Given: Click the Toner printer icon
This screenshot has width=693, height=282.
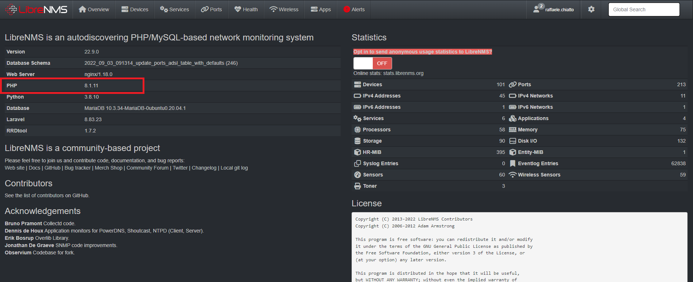Looking at the screenshot, I should [x=357, y=186].
